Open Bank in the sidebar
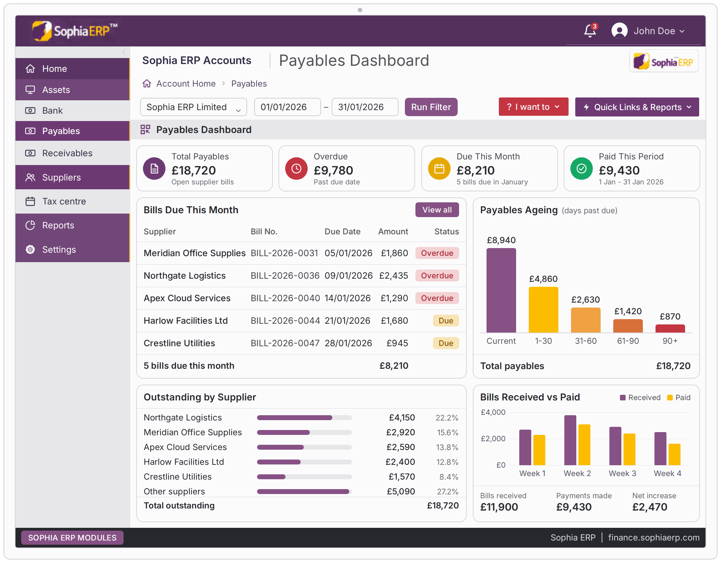 click(73, 110)
